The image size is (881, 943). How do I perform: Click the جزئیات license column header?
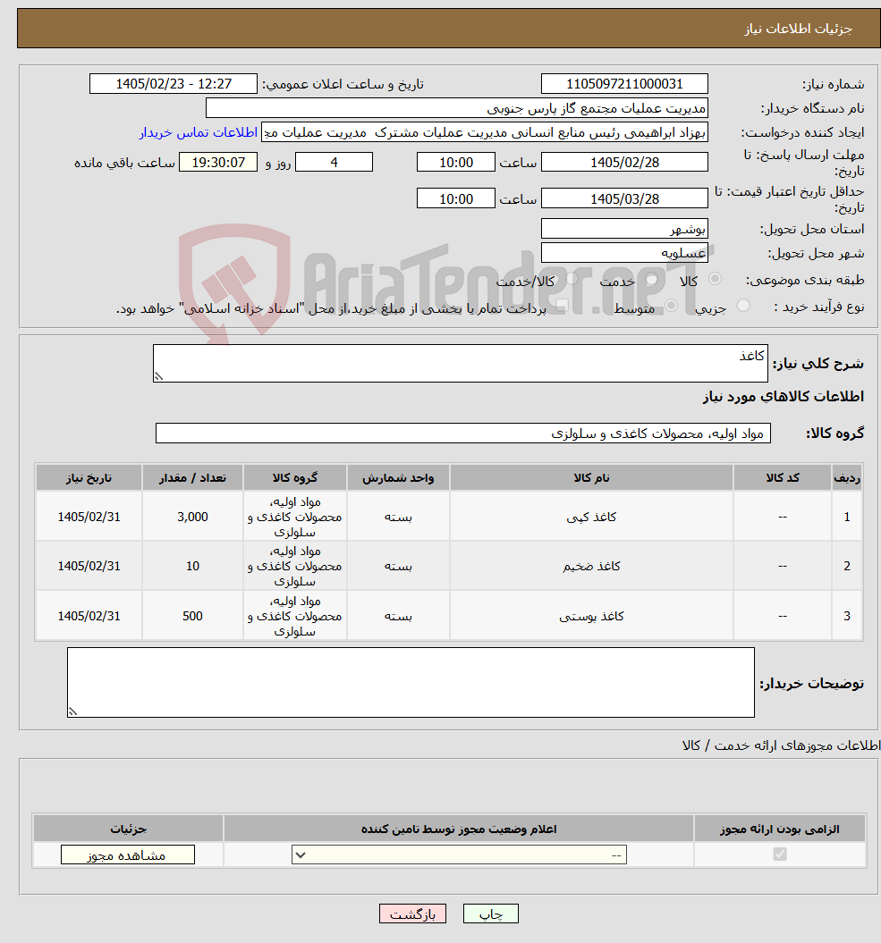pos(128,829)
